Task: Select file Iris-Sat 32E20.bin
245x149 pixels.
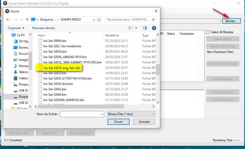Action: [x=55, y=73]
